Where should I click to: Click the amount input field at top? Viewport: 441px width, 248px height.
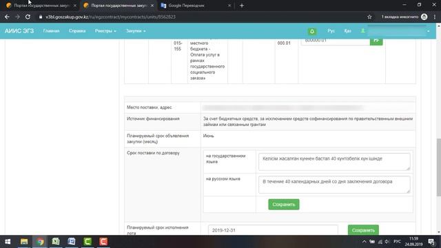tap(336, 41)
